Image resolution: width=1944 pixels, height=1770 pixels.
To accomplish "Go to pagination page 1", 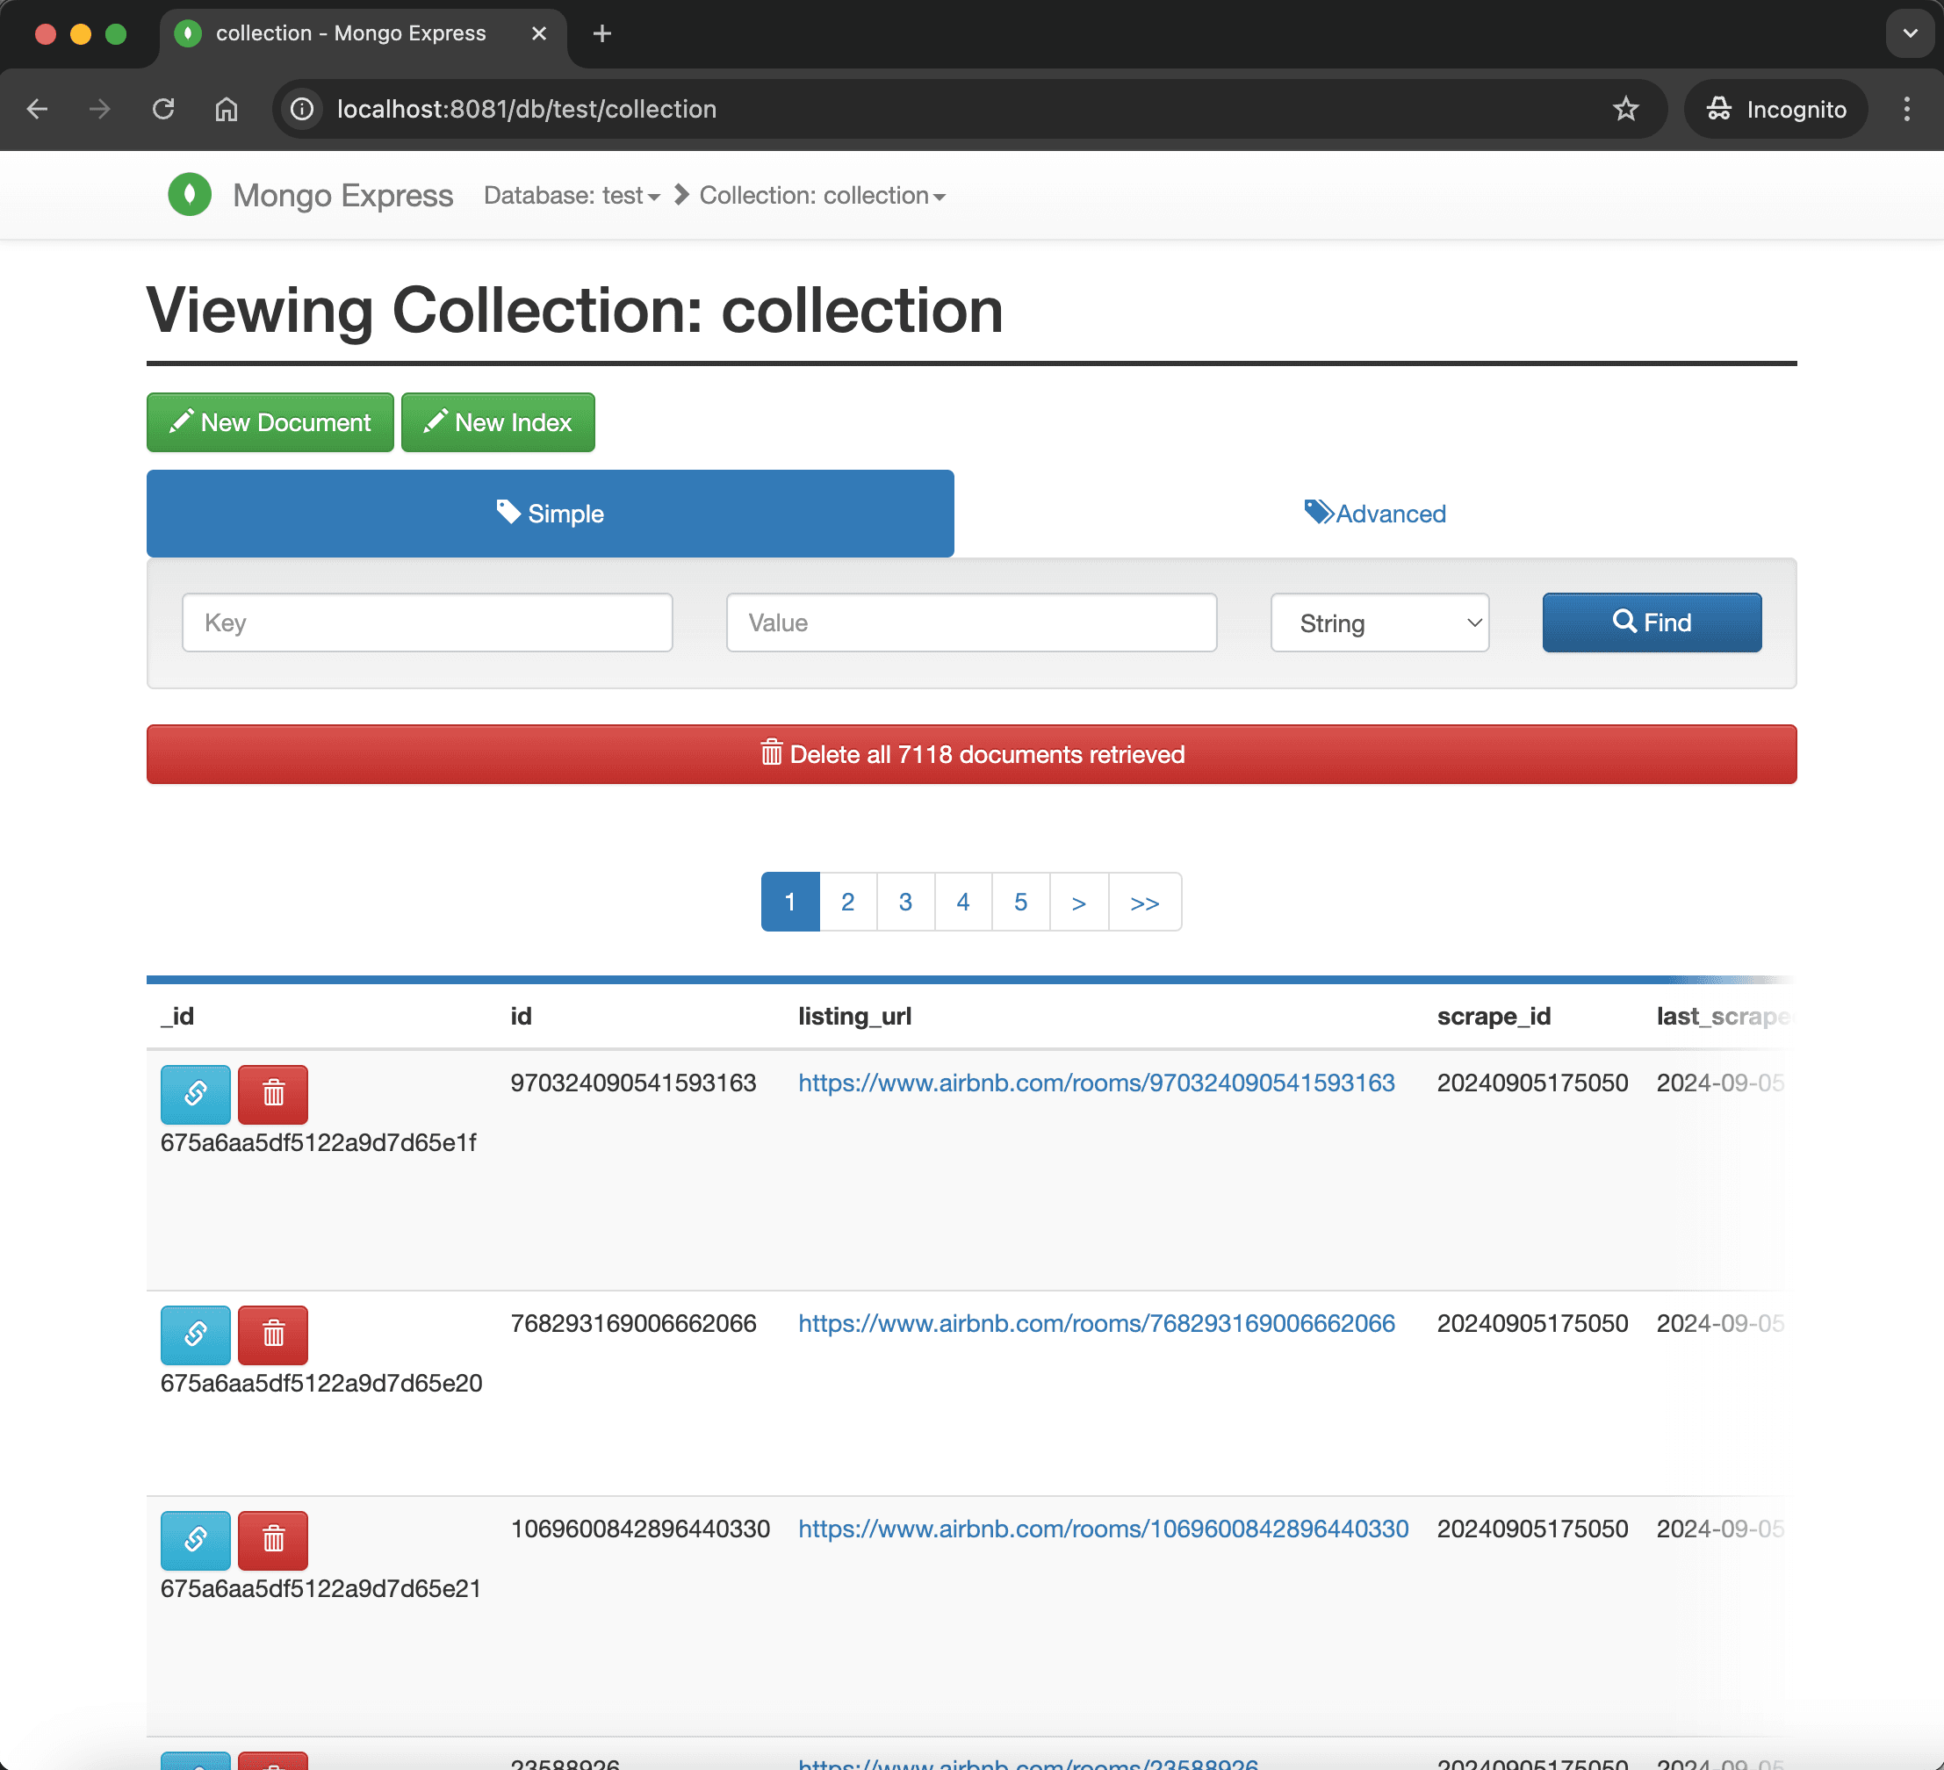I will [x=789, y=902].
